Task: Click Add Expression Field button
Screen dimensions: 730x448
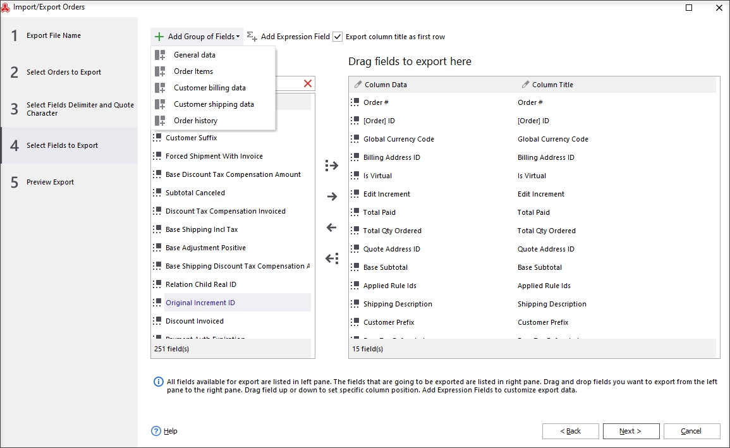Action: tap(288, 36)
